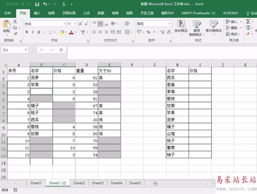257x194 pixels.
Task: Click the decrease decimal icon
Action: click(x=169, y=32)
